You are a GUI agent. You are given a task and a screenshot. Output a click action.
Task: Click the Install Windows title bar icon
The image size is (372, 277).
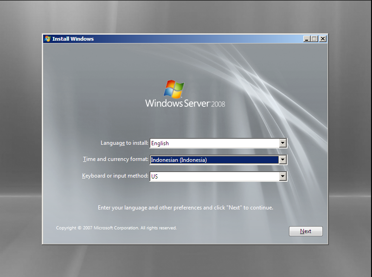pos(47,38)
